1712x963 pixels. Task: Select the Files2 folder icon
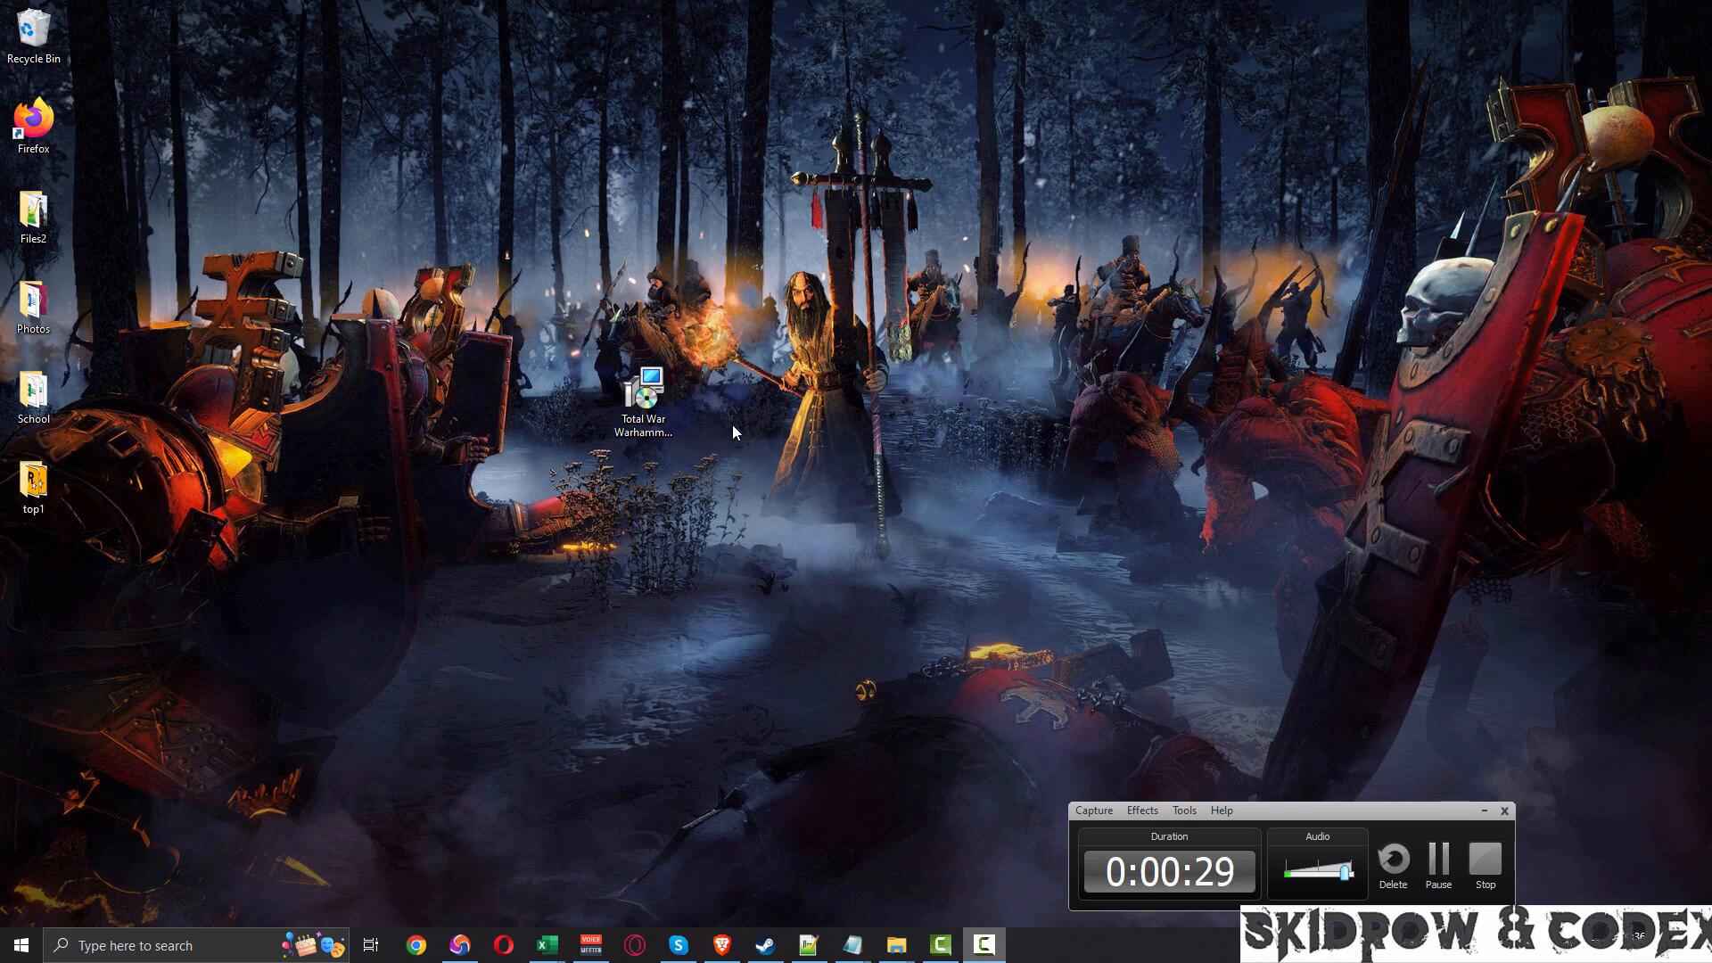33,211
